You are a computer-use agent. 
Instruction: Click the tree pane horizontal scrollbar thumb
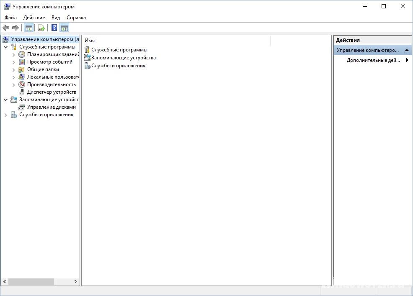pos(31,281)
